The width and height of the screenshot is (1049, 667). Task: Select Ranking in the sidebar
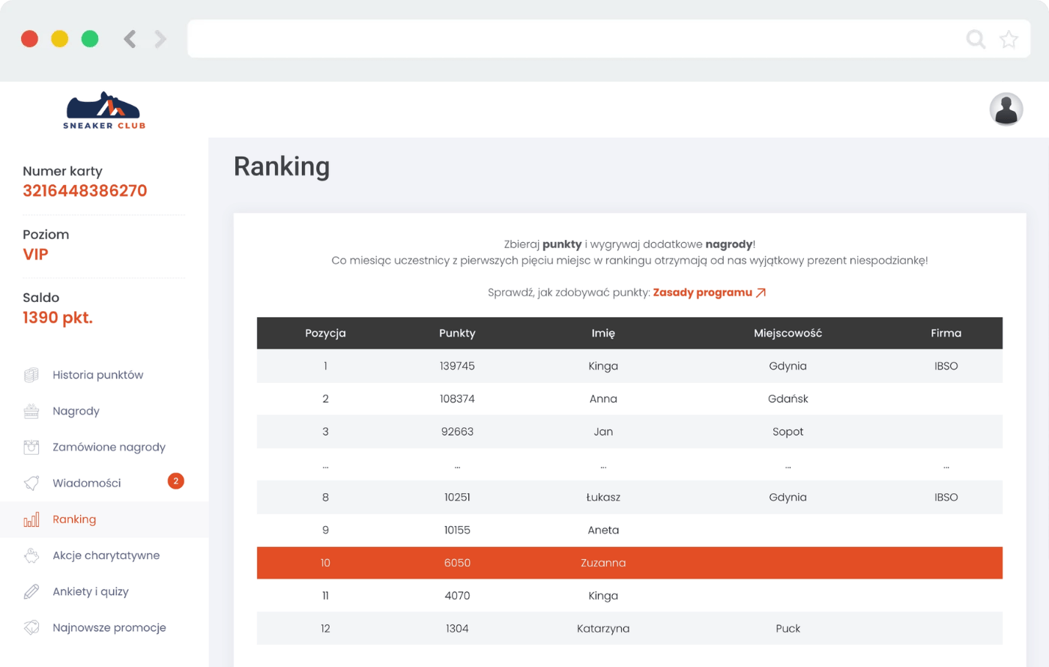[74, 519]
